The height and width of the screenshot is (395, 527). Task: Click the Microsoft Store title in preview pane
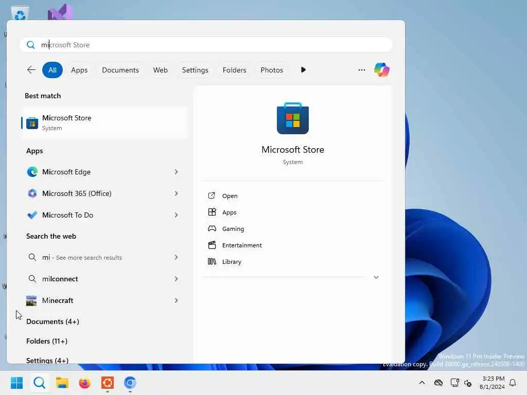coord(293,150)
